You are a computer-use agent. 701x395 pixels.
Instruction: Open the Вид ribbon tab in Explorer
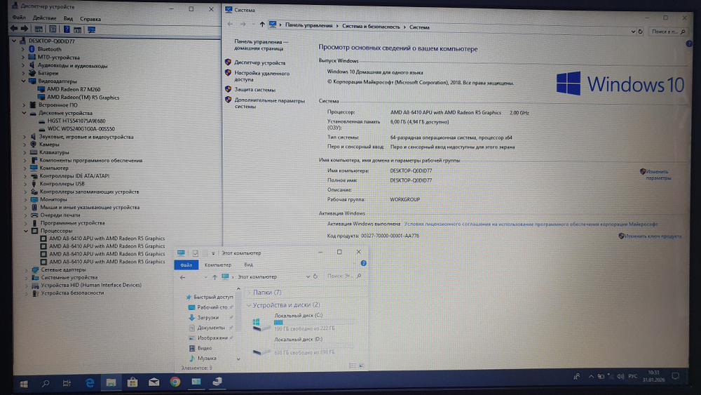(248, 265)
